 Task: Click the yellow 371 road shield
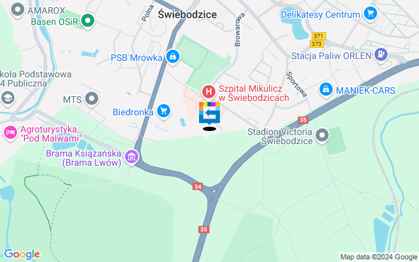click(x=318, y=36)
